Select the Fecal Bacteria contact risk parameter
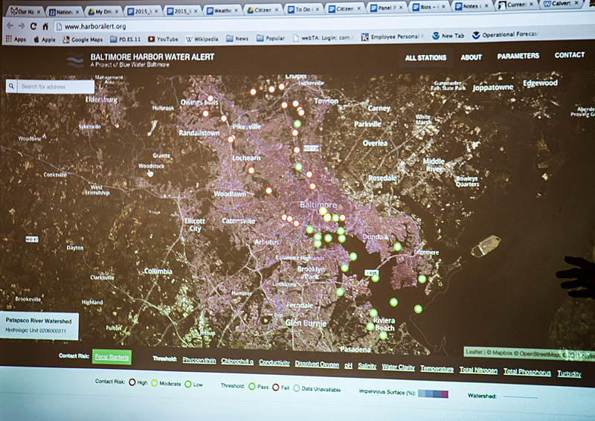 [x=112, y=358]
